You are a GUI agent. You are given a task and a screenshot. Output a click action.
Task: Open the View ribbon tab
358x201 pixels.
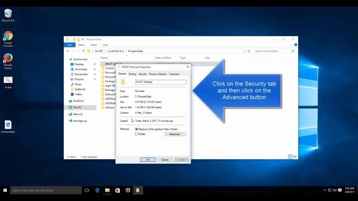point(105,45)
